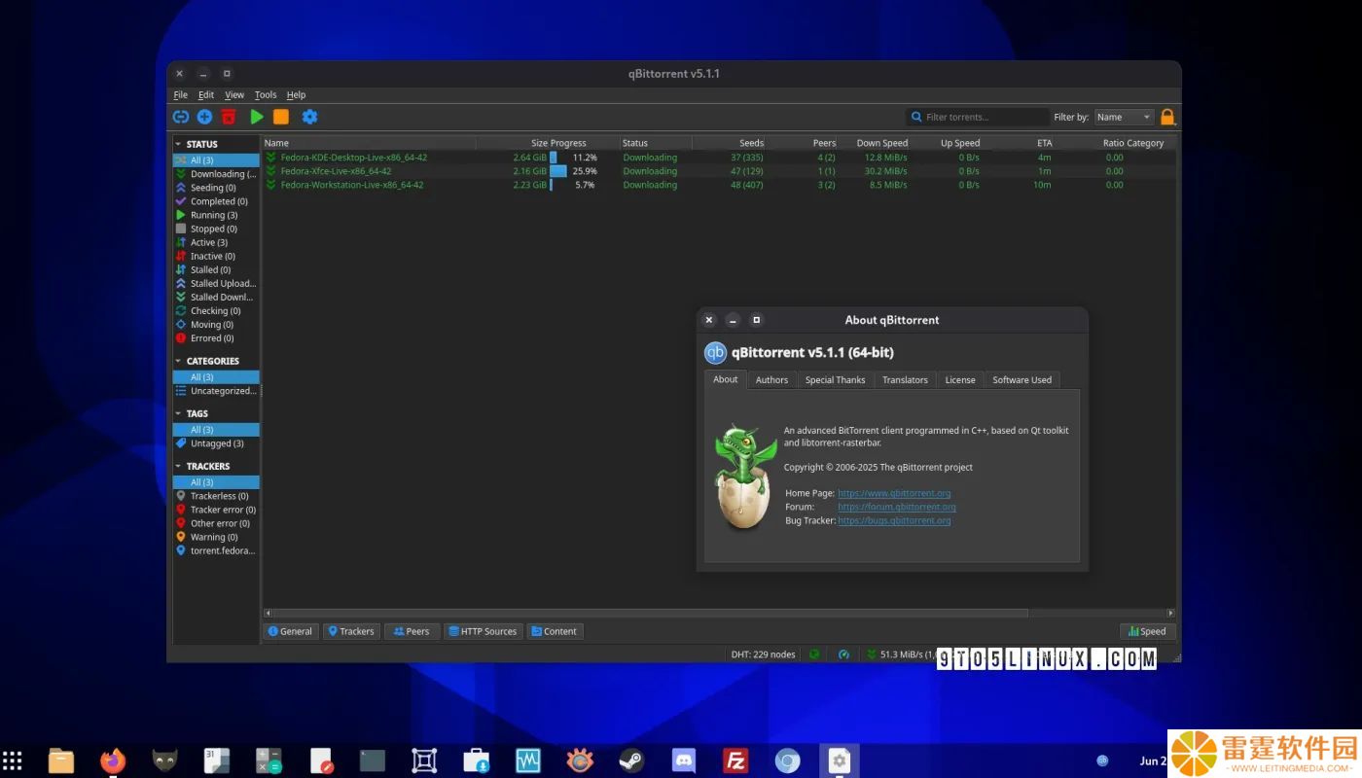The image size is (1362, 778).
Task: Select Warning (0) tracker filter
Action: (216, 537)
